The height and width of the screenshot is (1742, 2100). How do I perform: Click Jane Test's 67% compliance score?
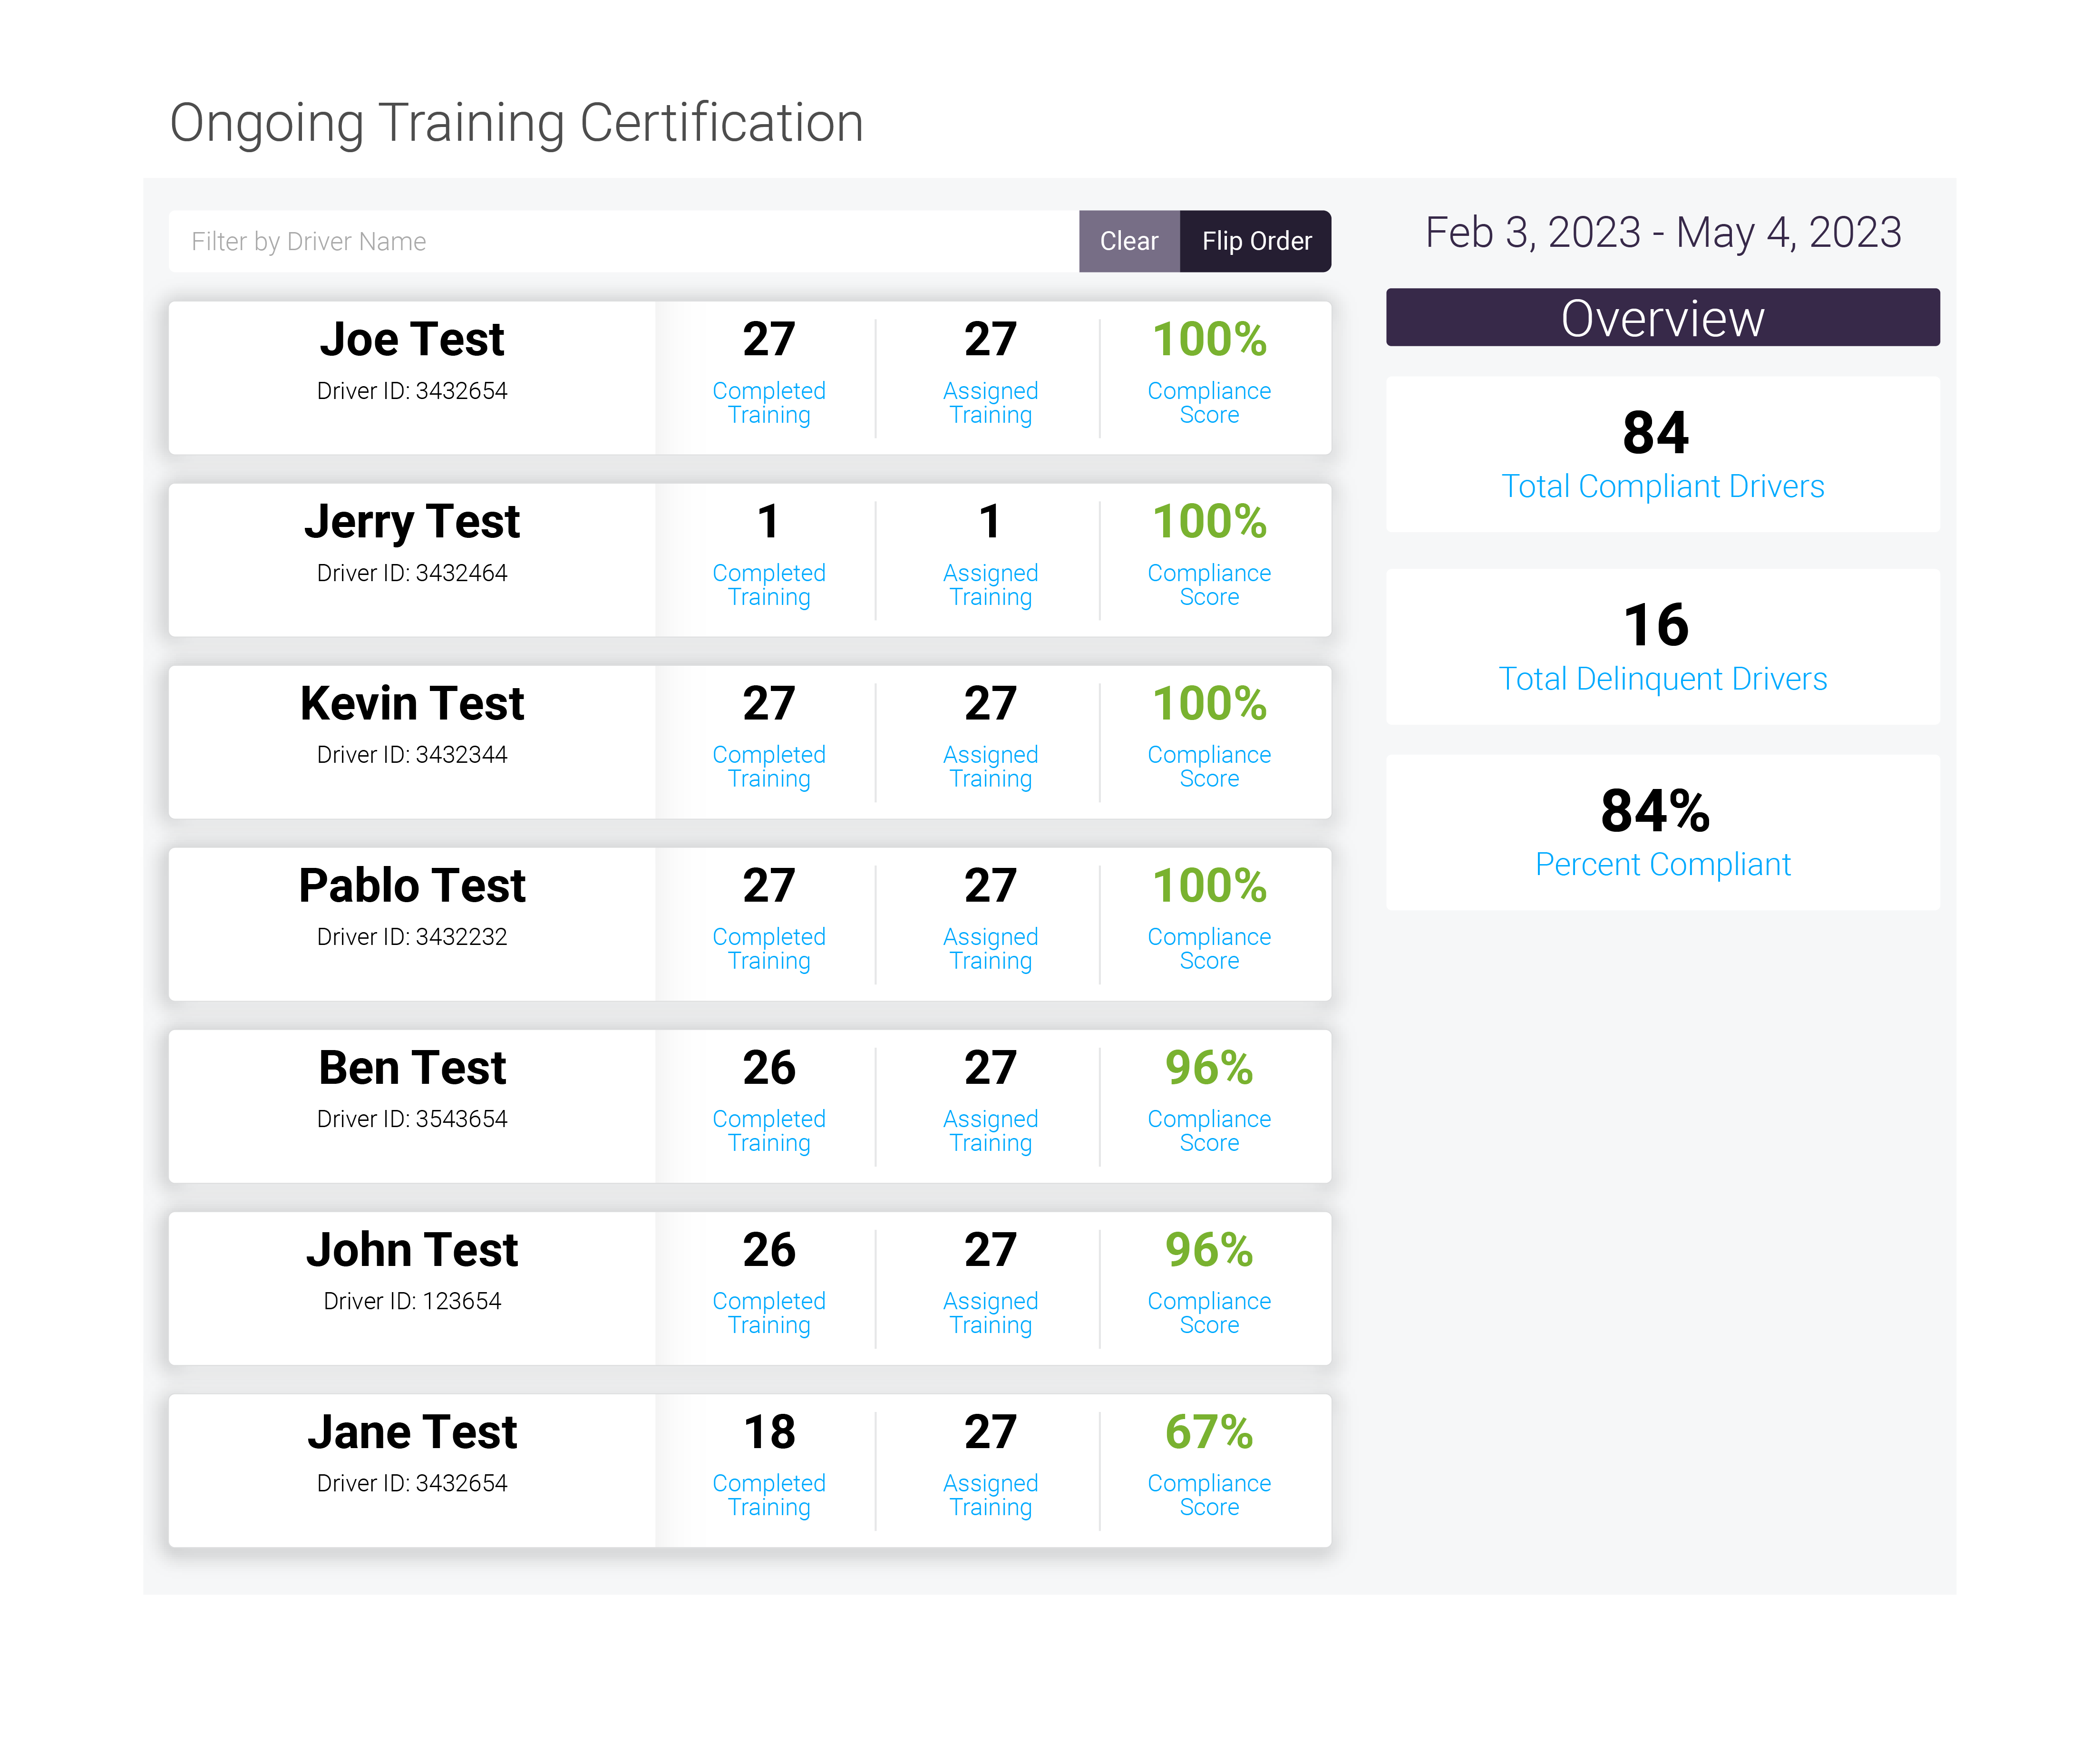pos(1209,1433)
